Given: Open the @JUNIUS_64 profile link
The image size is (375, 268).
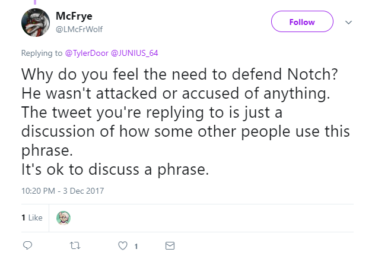Looking at the screenshot, I should pos(135,53).
